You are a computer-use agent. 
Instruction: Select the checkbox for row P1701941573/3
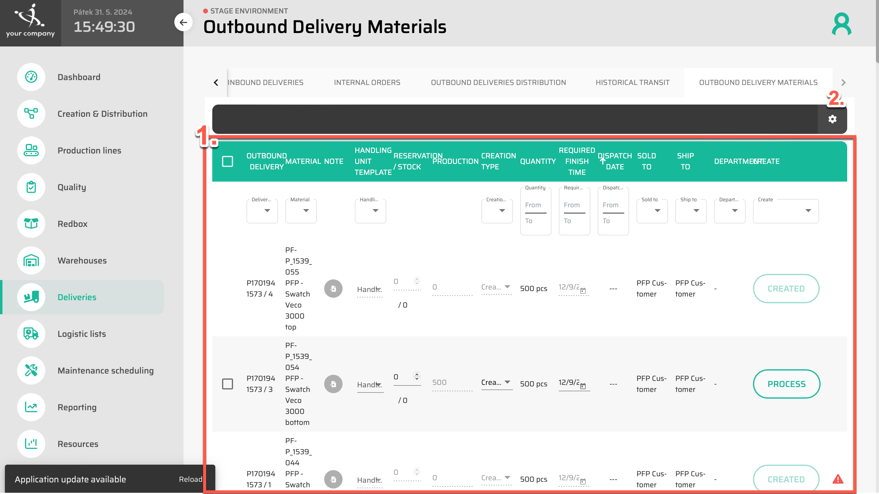coord(228,384)
